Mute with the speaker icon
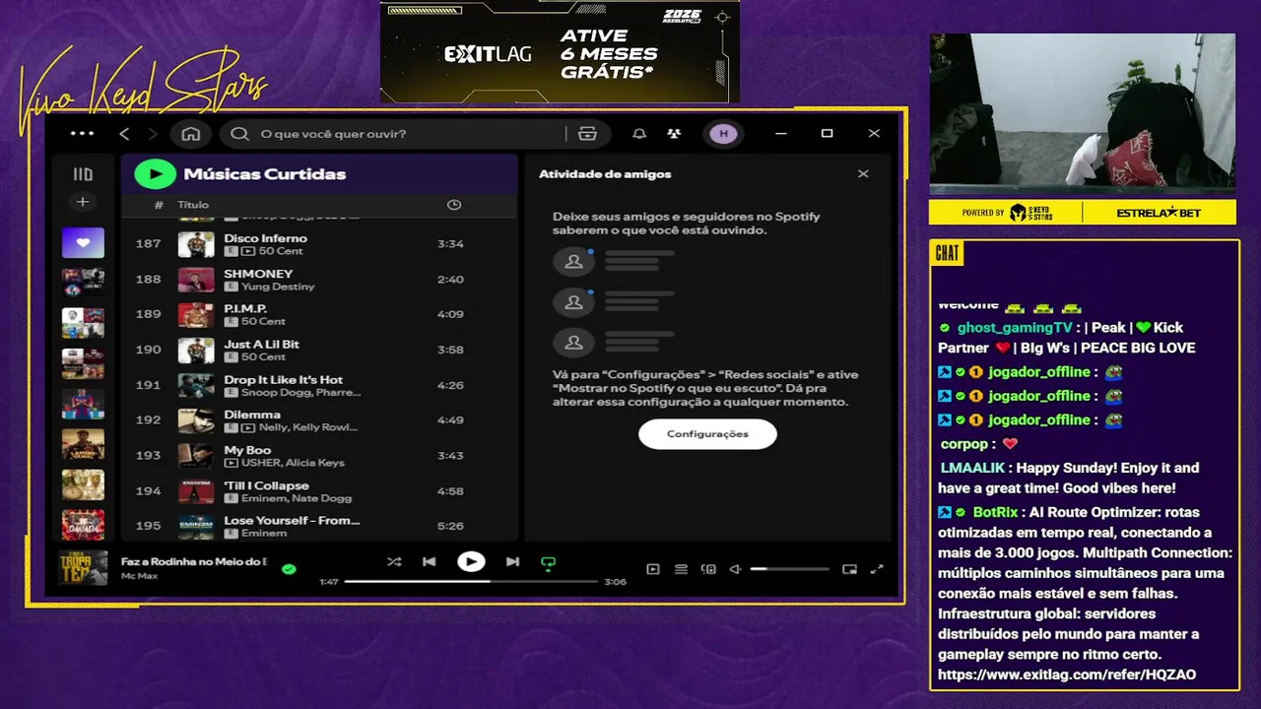The height and width of the screenshot is (709, 1261). click(x=735, y=569)
